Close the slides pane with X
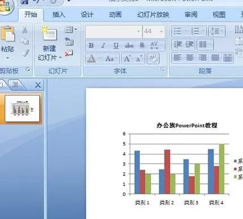 pyautogui.click(x=38, y=85)
